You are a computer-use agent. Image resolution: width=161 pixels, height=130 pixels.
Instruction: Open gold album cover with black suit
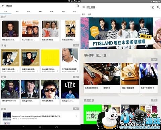(30, 58)
